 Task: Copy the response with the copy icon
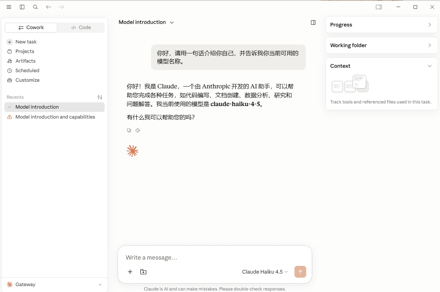coord(129,130)
